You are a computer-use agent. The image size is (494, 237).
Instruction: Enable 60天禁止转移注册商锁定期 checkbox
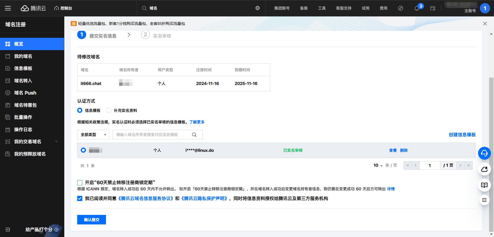(80, 183)
